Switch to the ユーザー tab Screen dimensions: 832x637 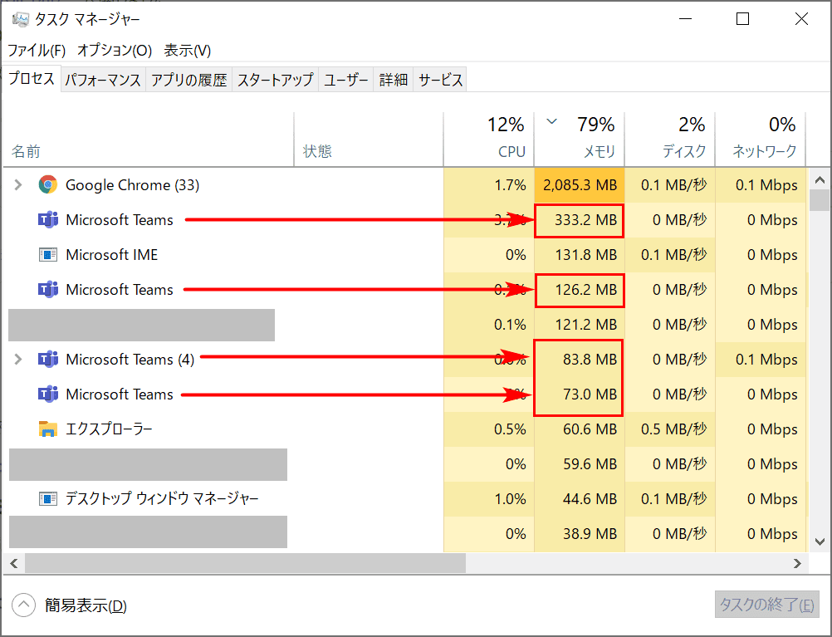346,80
